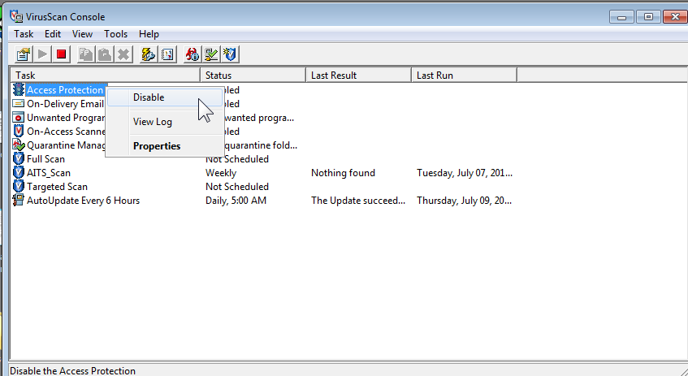Viewport: 688px width, 376px height.
Task: Click the Thursday, July 09 last run date
Action: [x=464, y=201]
